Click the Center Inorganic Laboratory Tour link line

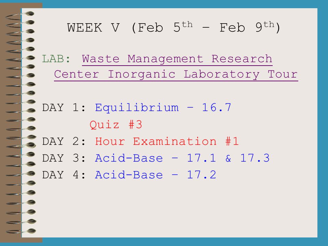tap(176, 75)
